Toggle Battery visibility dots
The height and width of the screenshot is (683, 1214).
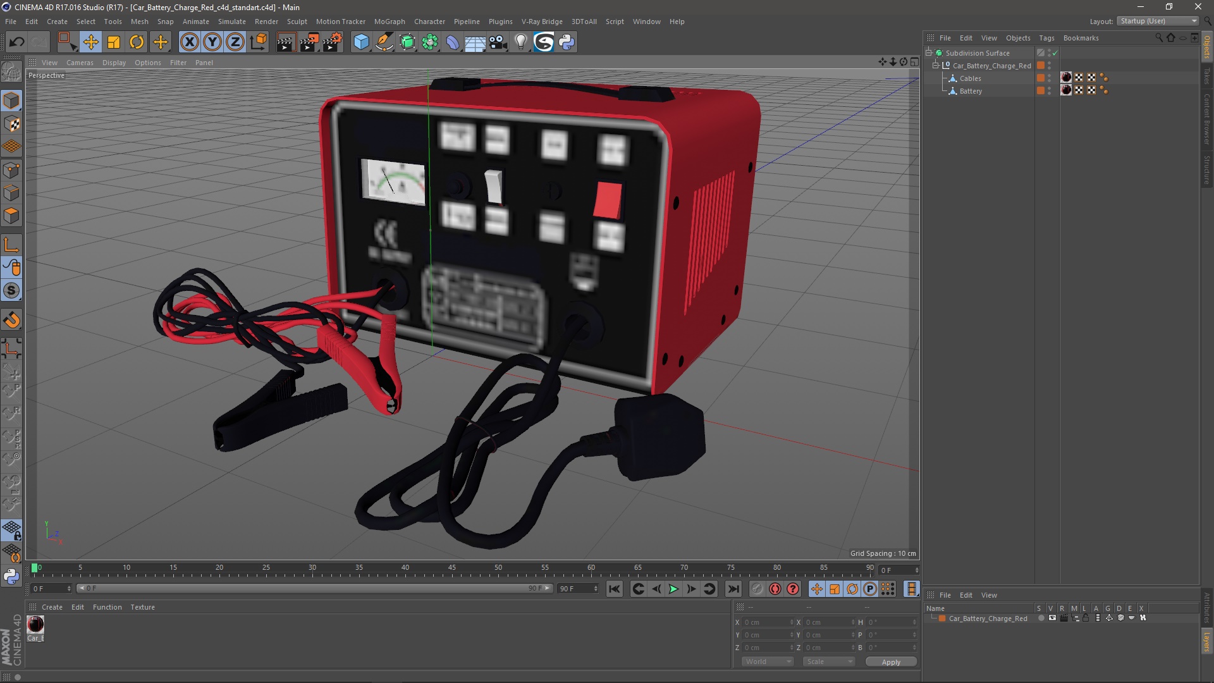[1050, 91]
